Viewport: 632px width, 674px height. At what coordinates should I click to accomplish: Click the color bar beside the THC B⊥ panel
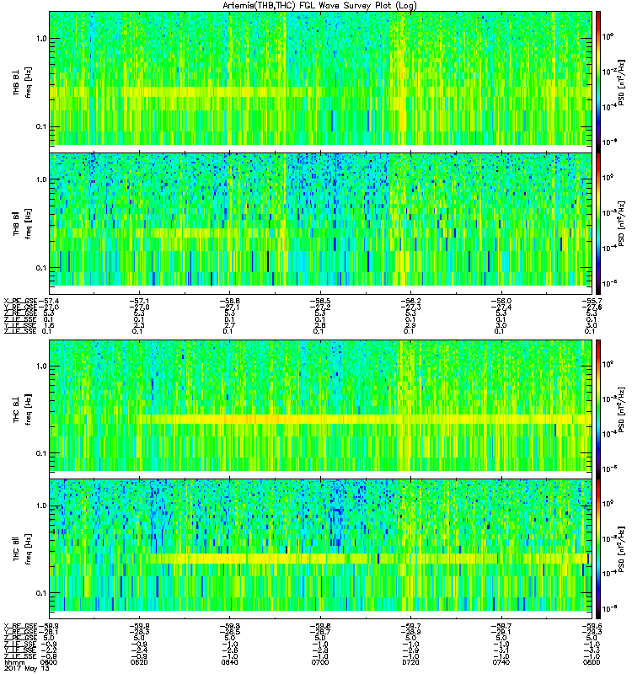(x=598, y=409)
